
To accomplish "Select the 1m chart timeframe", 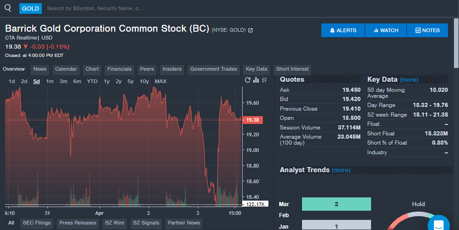I will pos(50,81).
